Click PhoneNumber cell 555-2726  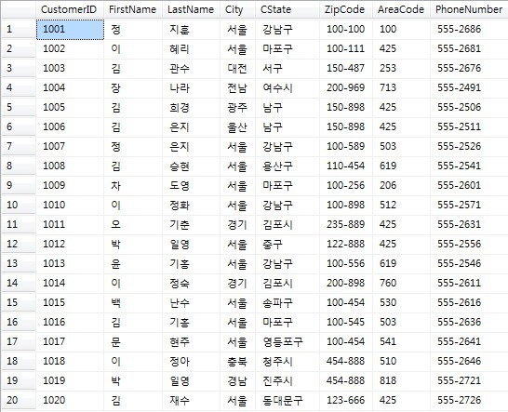tap(469, 400)
